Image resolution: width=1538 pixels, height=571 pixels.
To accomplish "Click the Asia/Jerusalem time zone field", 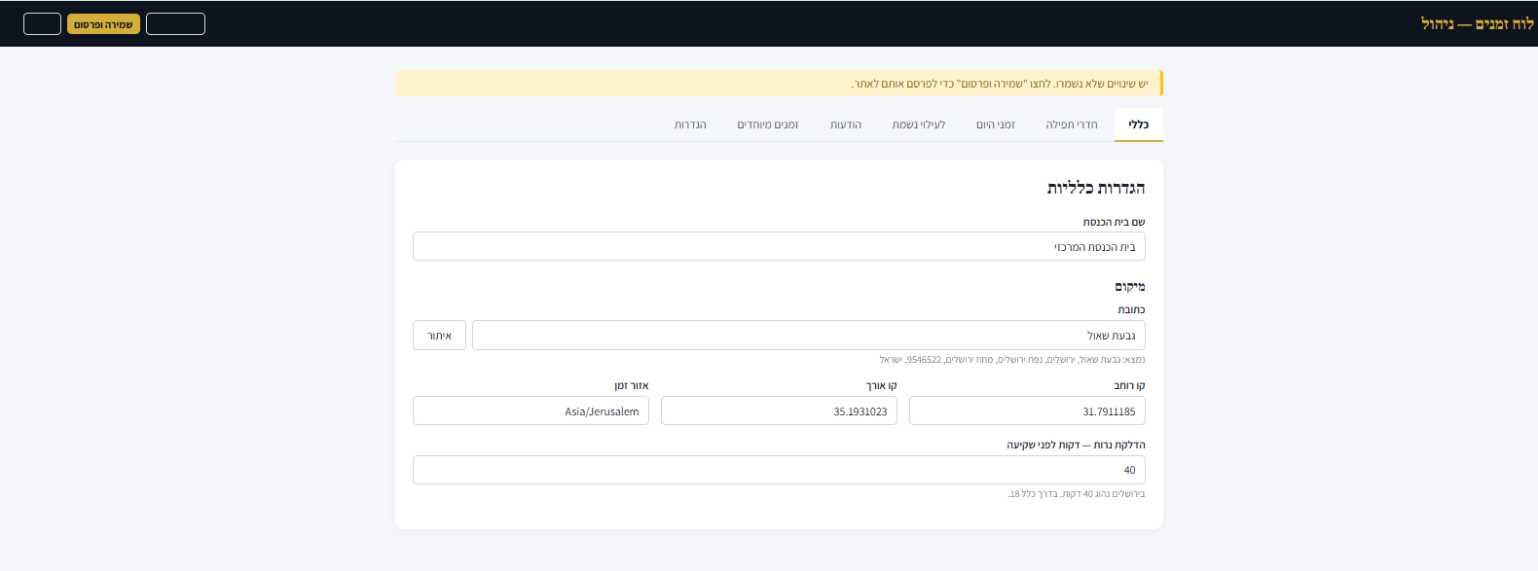I will 531,411.
